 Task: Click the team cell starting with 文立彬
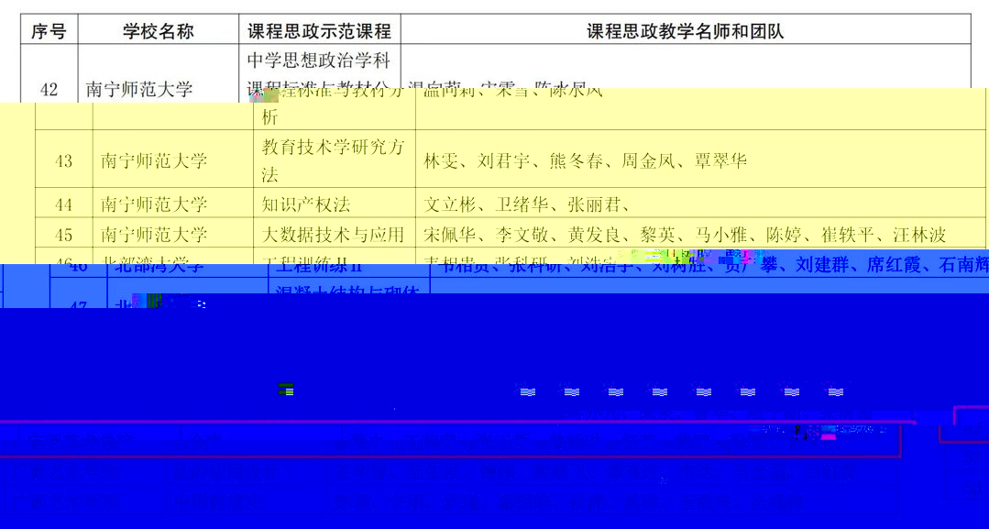[x=700, y=204]
